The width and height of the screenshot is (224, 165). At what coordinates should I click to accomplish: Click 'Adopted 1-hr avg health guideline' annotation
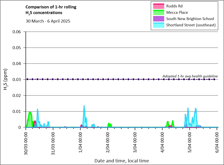point(190,76)
